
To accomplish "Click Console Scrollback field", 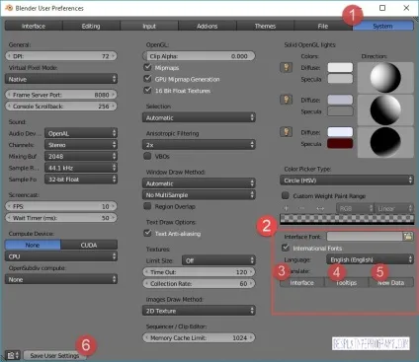I will pyautogui.click(x=61, y=107).
